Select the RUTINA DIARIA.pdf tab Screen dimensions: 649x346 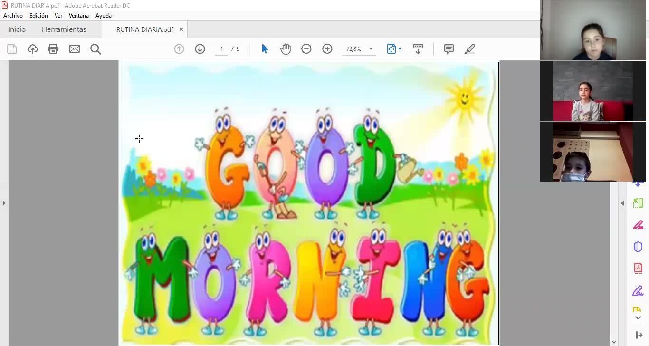click(144, 29)
